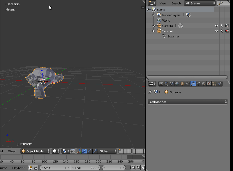
Task: Open the outliner Search menu
Action: click(x=176, y=3)
